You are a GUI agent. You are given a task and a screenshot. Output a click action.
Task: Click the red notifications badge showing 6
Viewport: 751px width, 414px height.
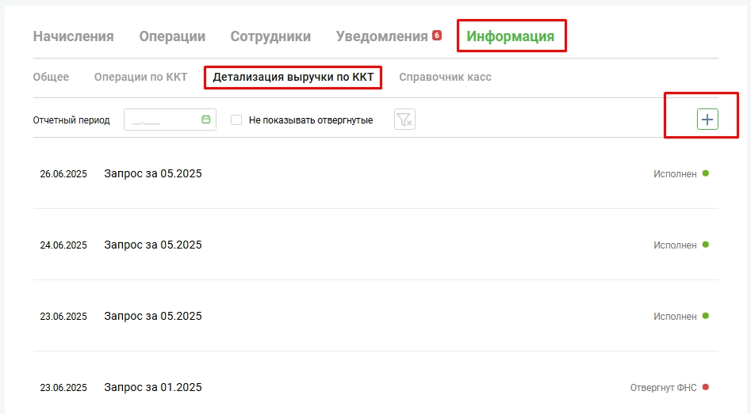point(437,36)
